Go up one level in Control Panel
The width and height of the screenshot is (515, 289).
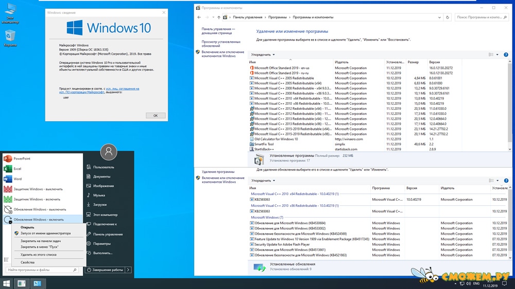(219, 17)
